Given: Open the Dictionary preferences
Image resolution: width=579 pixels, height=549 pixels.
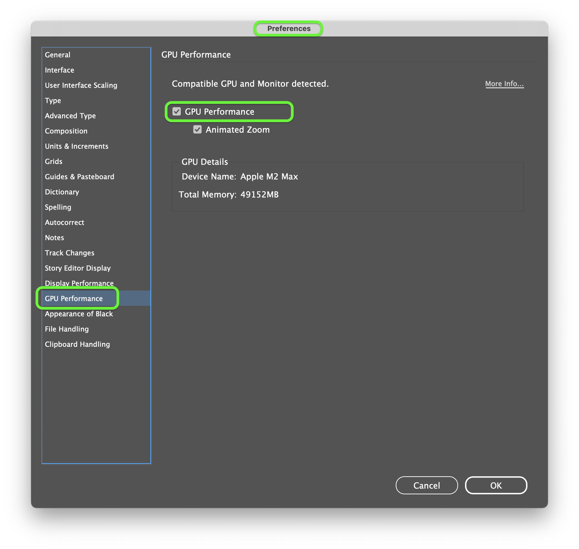Looking at the screenshot, I should [62, 192].
